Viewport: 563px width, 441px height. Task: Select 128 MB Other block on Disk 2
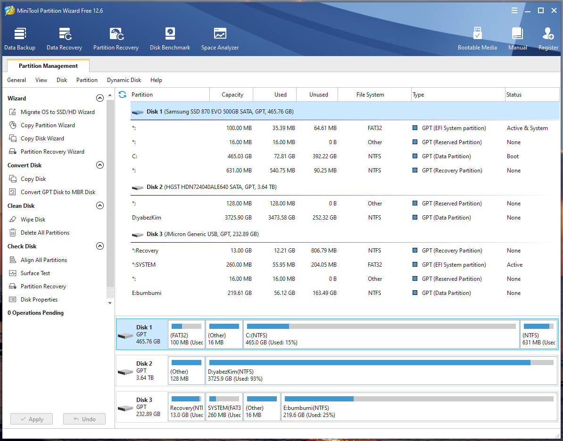pos(186,371)
